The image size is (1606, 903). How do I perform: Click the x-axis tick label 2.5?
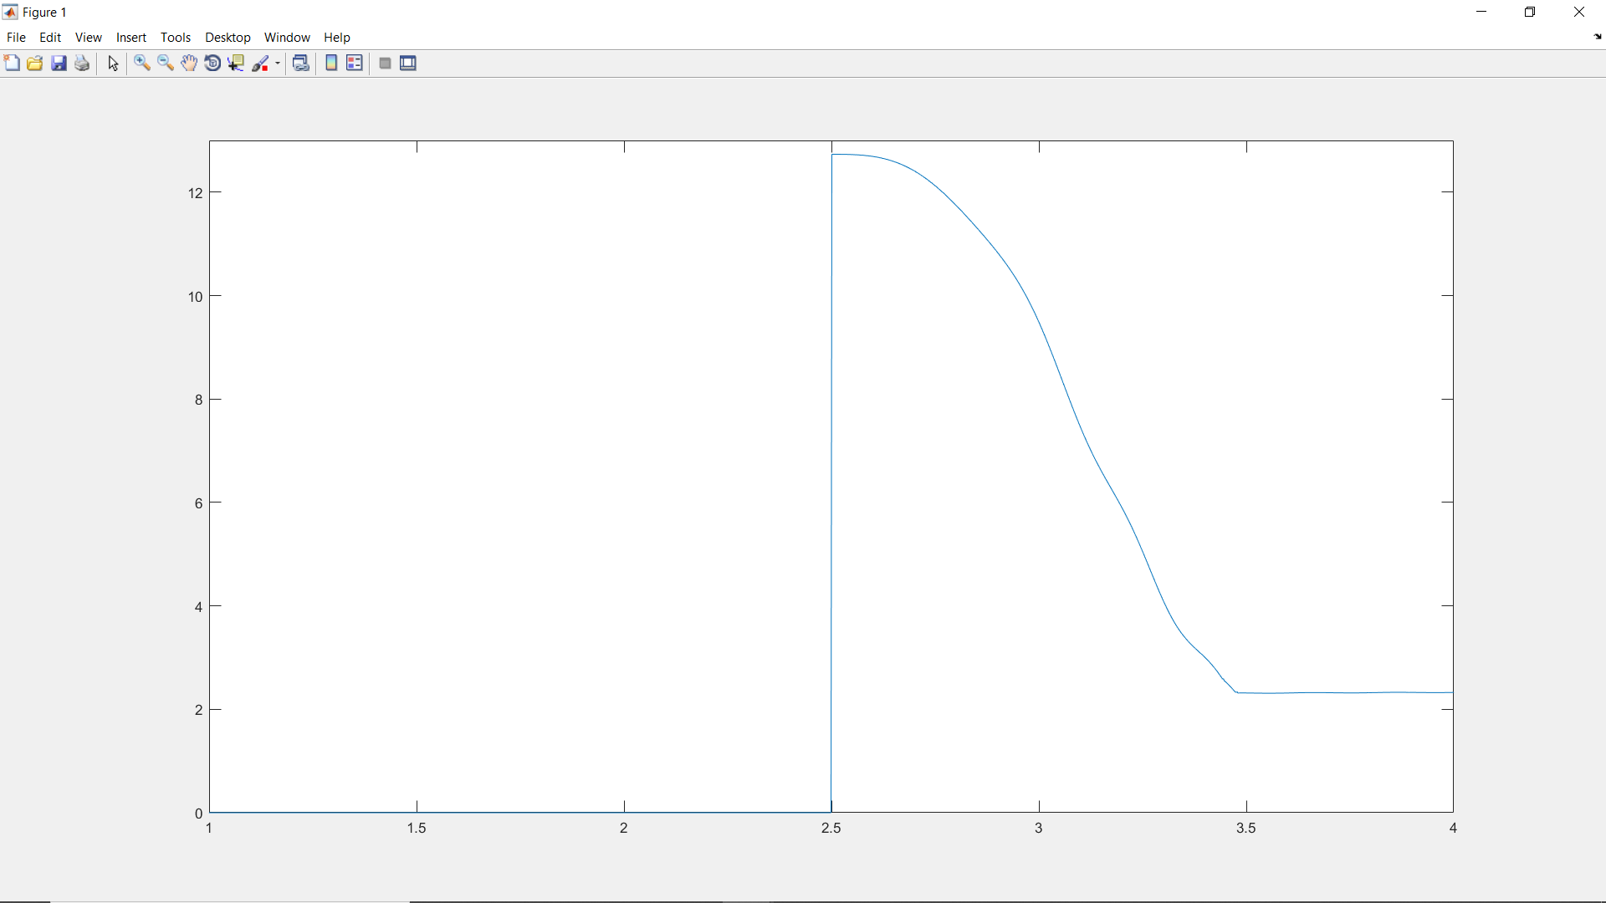[831, 828]
